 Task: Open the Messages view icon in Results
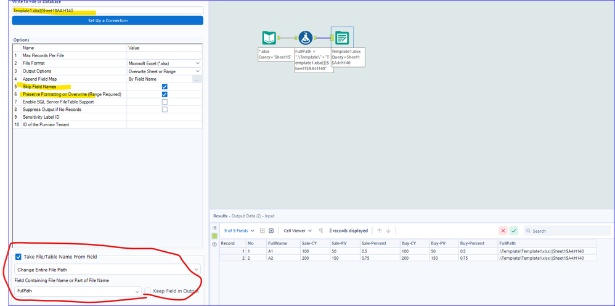(214, 228)
